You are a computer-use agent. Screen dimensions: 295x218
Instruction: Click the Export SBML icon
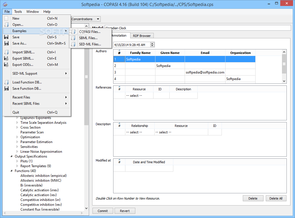coord(6,58)
